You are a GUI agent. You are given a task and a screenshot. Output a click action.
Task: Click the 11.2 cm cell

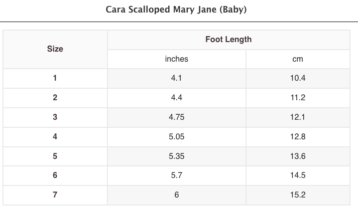(x=298, y=98)
